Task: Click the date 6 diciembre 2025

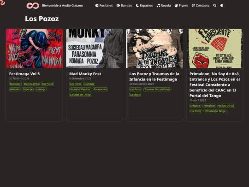Action: [x=80, y=78]
